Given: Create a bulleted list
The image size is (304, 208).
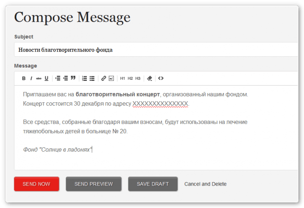Looking at the screenshot, I should [92, 78].
